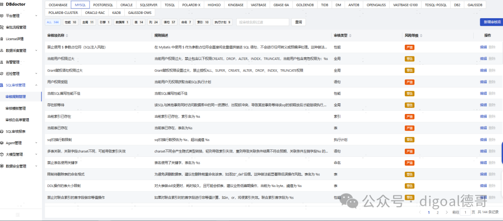
Task: Open the 审核规则管理 submenu item
Action: click(x=21, y=97)
